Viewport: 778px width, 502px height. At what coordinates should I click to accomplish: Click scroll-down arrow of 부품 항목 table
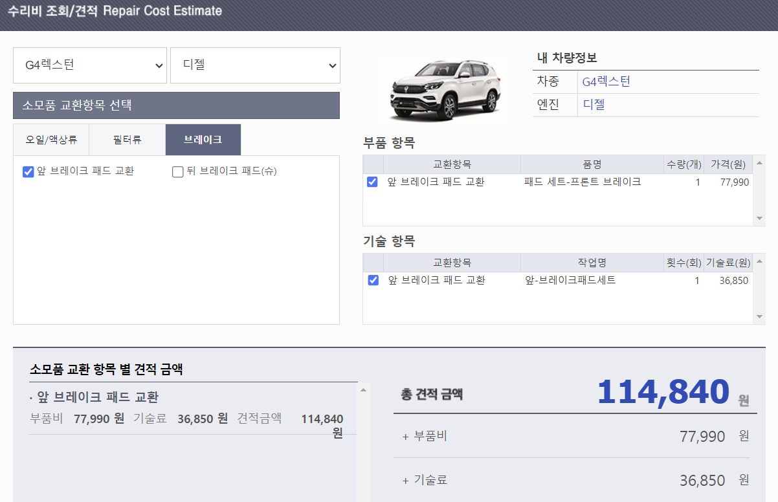[759, 219]
